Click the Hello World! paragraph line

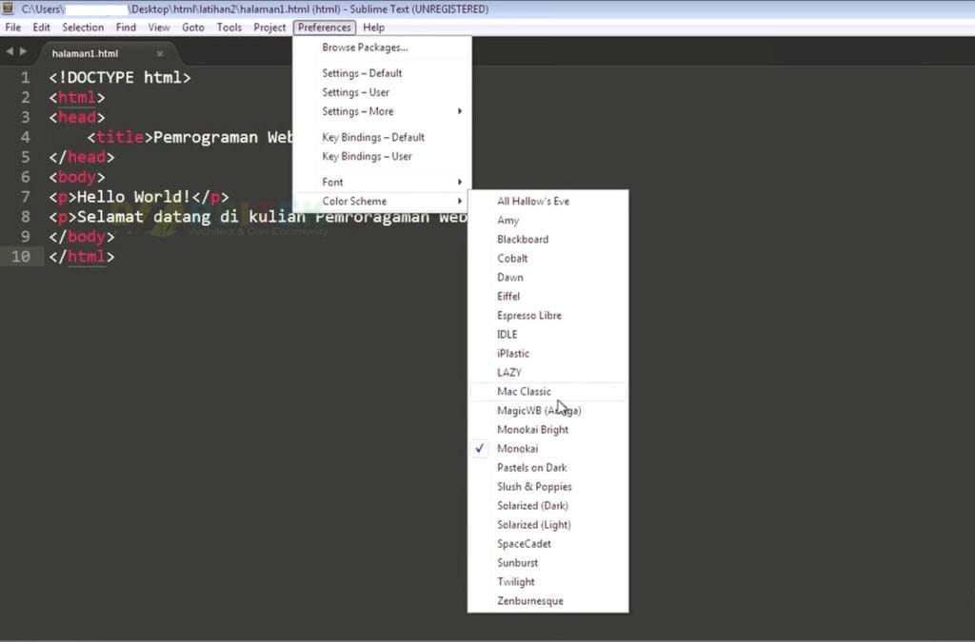[139, 197]
